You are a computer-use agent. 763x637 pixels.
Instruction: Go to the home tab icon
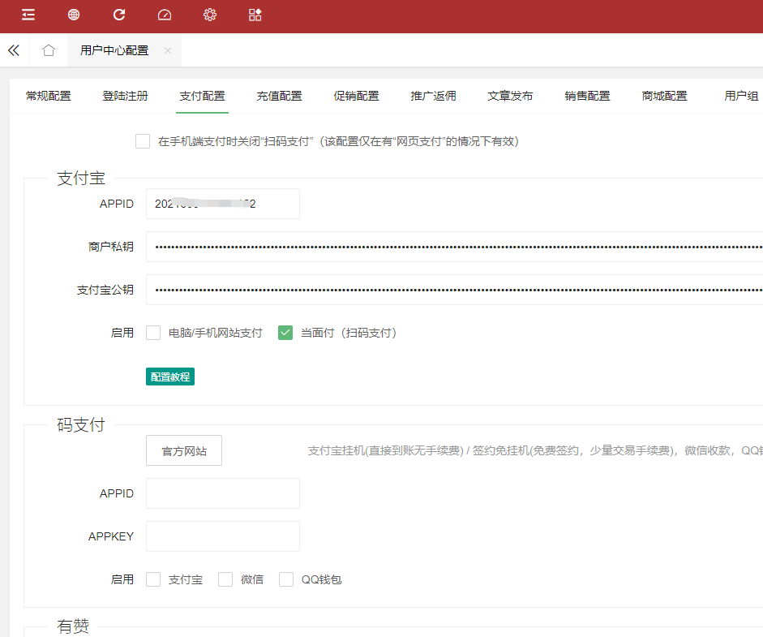coord(49,50)
